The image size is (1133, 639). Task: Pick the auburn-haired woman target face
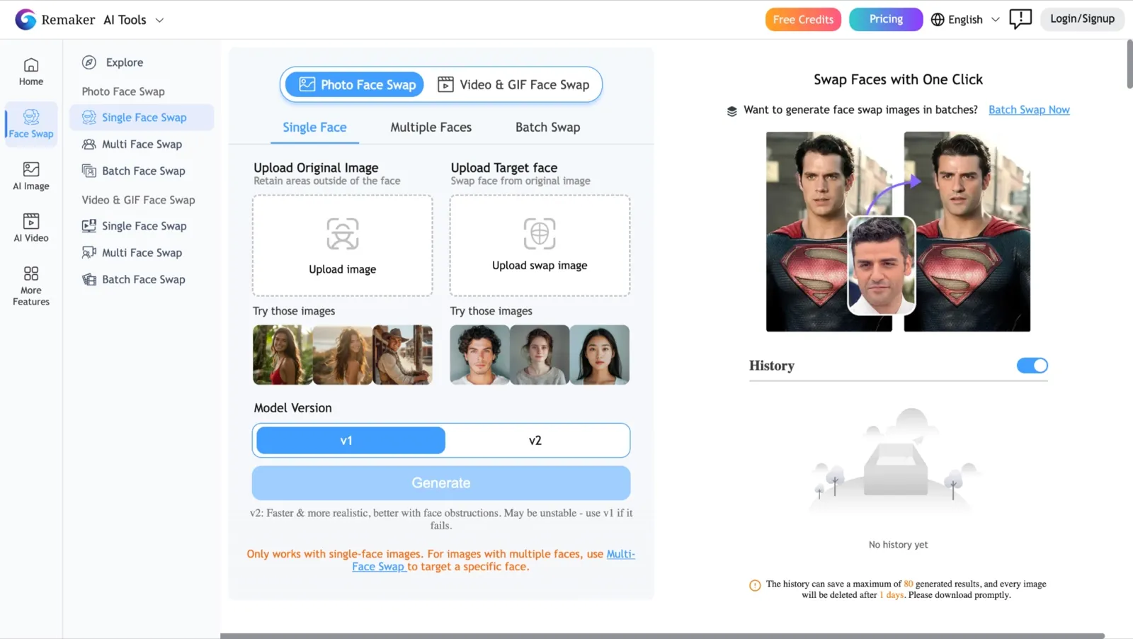(x=540, y=355)
